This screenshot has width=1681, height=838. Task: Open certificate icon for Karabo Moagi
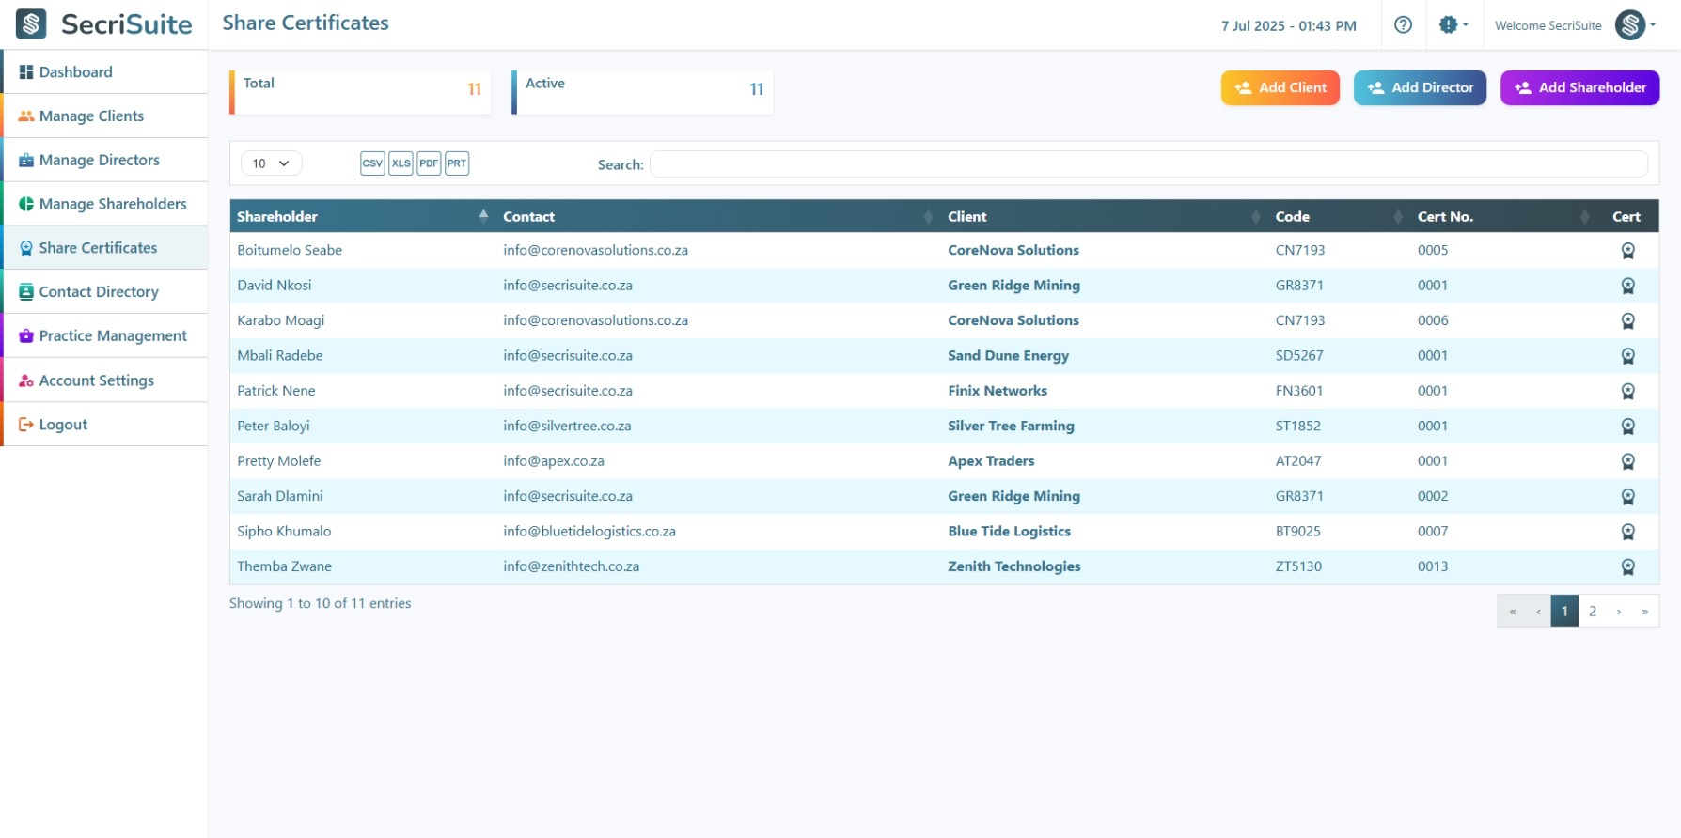tap(1627, 321)
